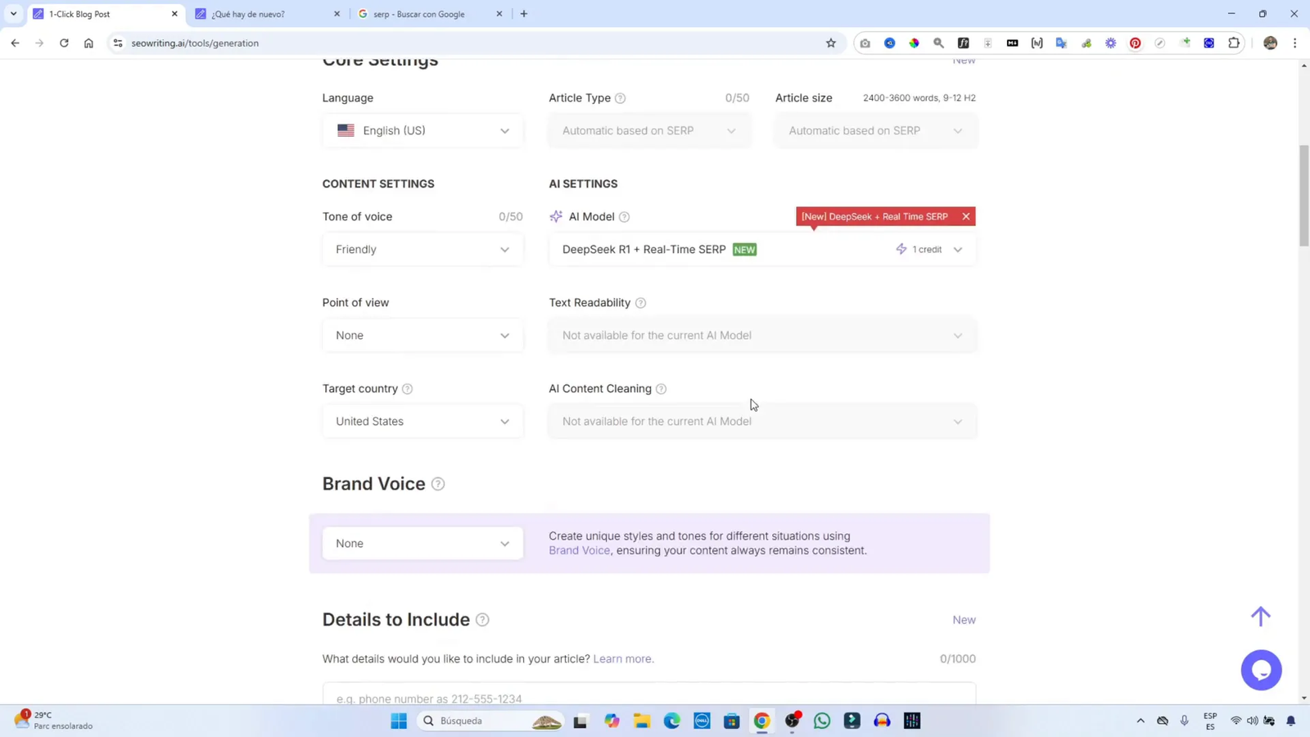Open the Pinterest browser extension
The width and height of the screenshot is (1310, 737).
(1135, 43)
